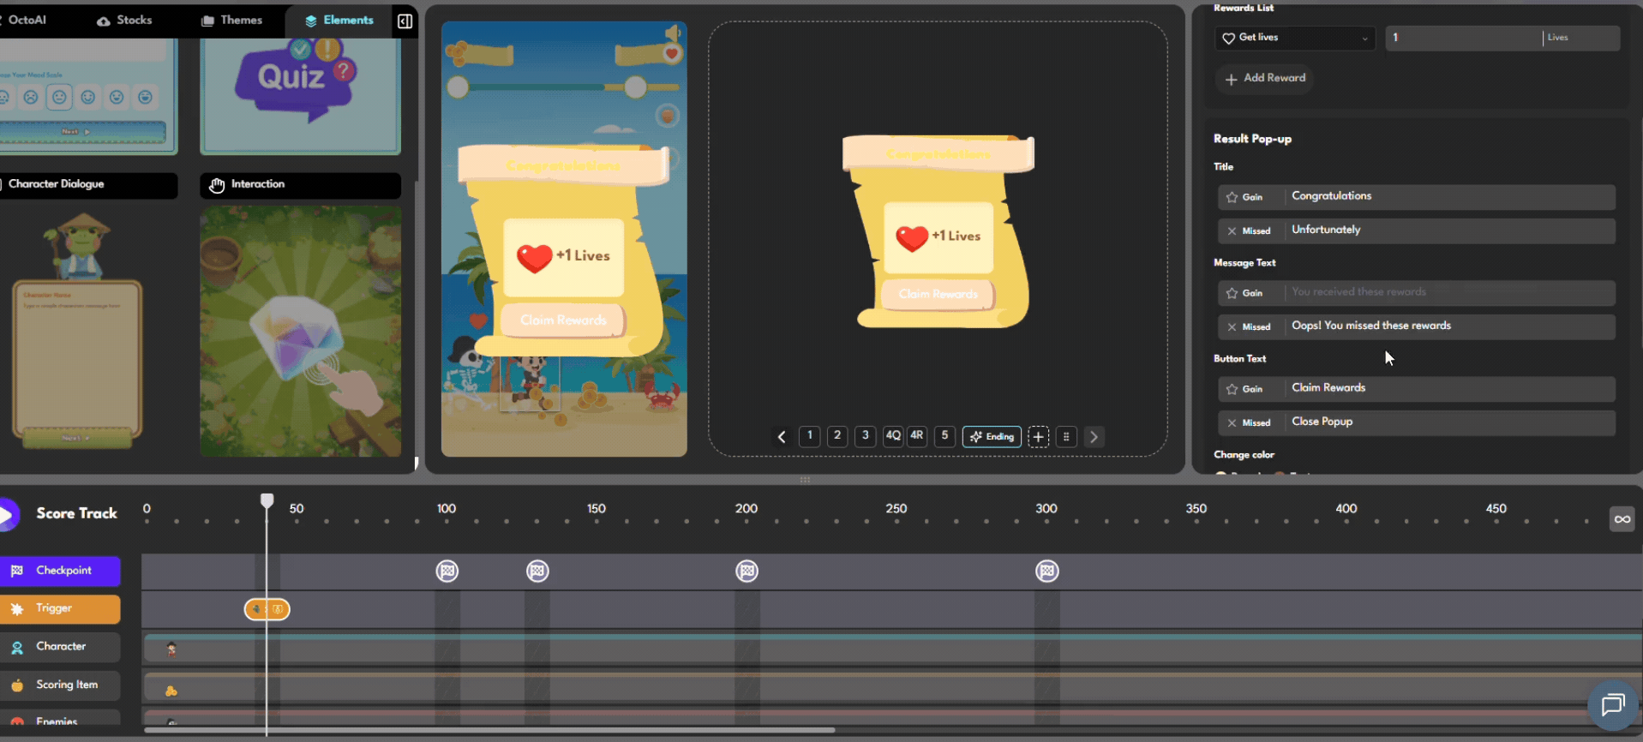The width and height of the screenshot is (1643, 742).
Task: Select the Checkpoint track button
Action: tap(60, 571)
